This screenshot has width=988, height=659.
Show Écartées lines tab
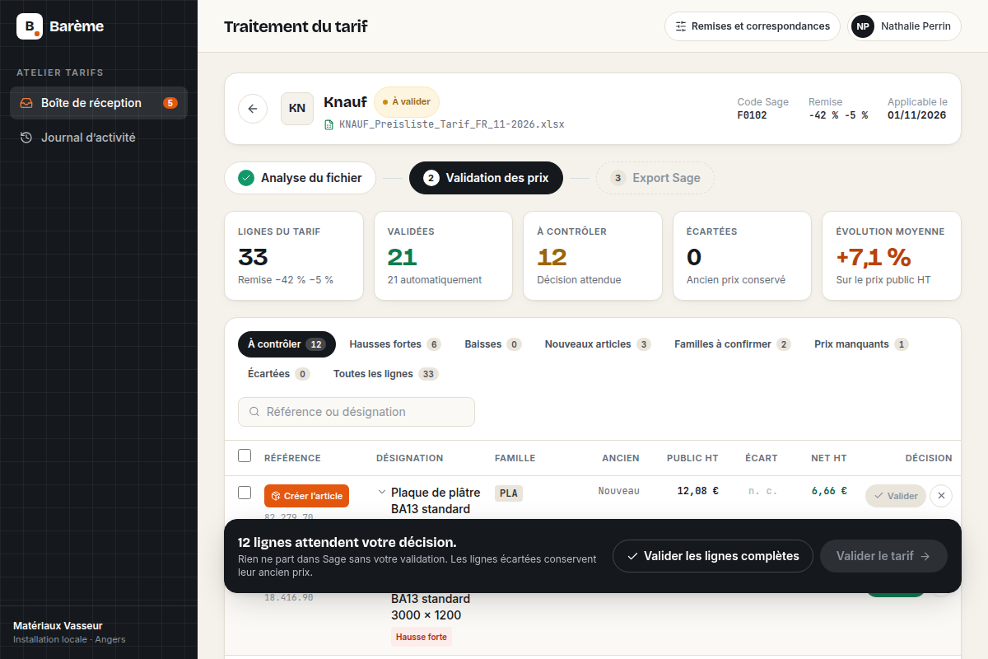pos(278,374)
